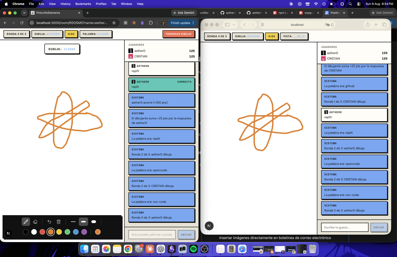Click the Safari translate icon
This screenshot has height=257, width=397.
pos(327,25)
